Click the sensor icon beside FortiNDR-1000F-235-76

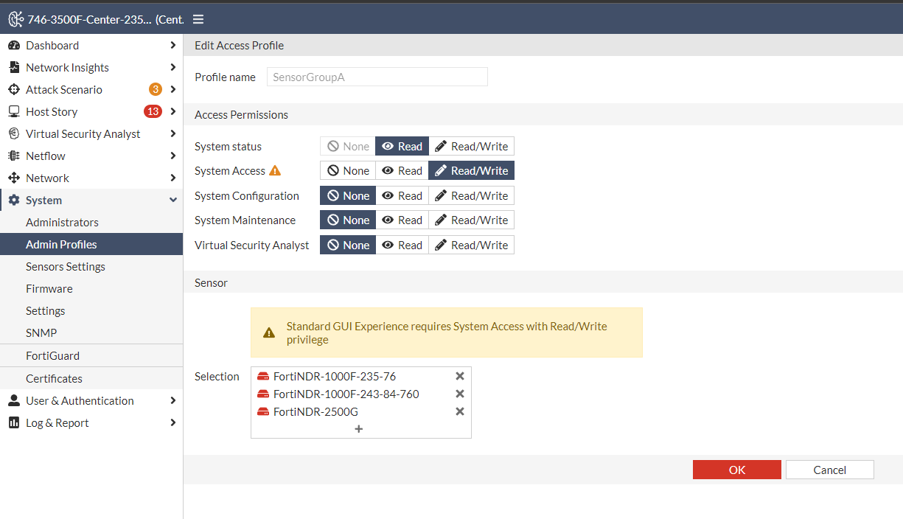[263, 377]
